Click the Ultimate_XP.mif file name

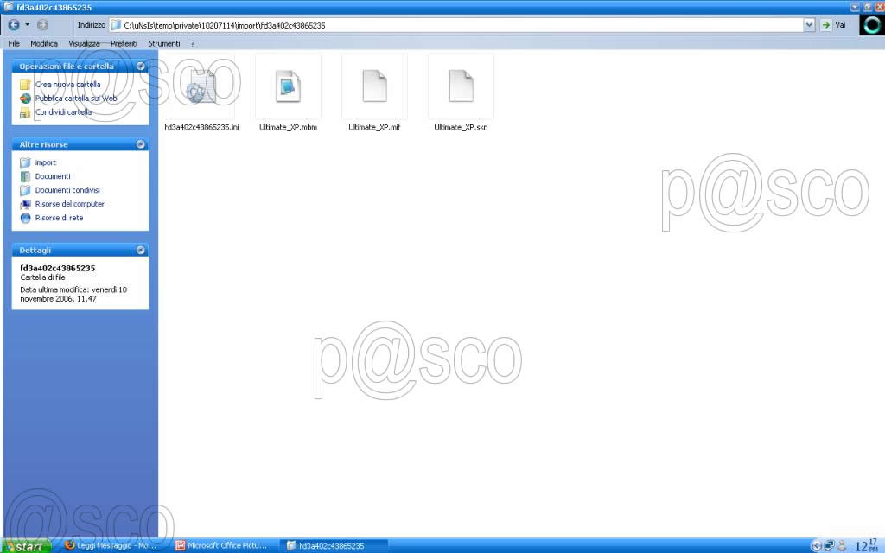(374, 127)
